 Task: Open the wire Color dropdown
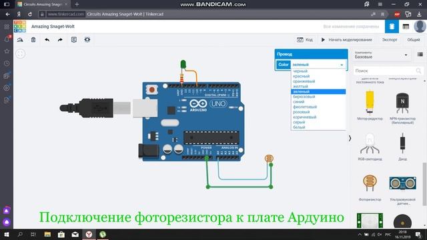pos(318,65)
